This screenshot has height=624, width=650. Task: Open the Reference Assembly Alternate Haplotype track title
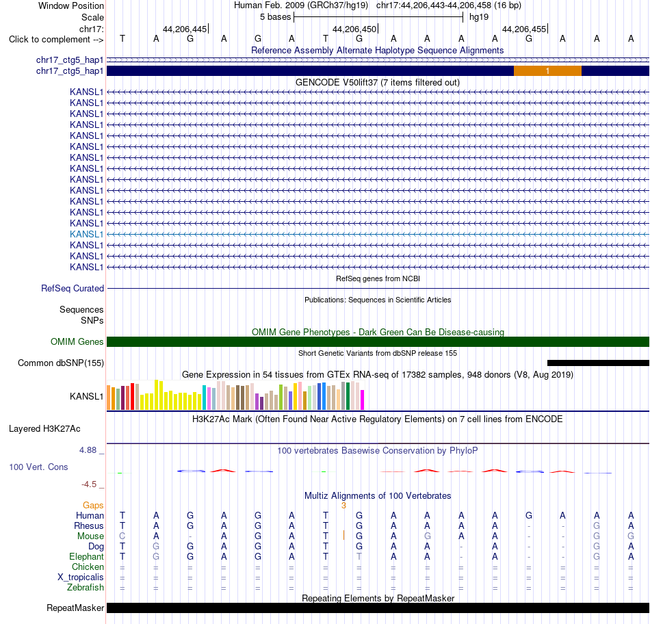377,51
